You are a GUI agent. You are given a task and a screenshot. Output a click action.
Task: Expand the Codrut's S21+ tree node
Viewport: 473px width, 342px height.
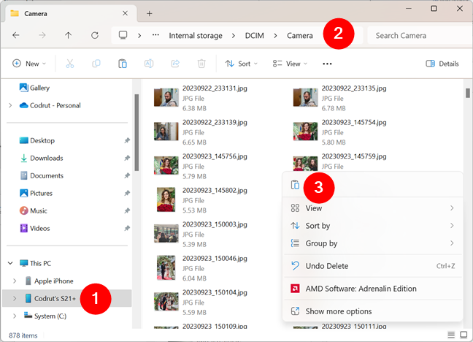tap(15, 298)
